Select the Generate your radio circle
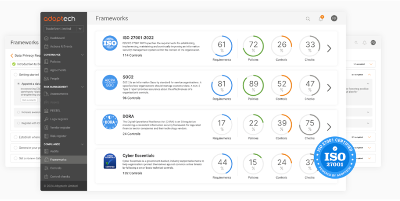400x201 pixels. click(16, 148)
